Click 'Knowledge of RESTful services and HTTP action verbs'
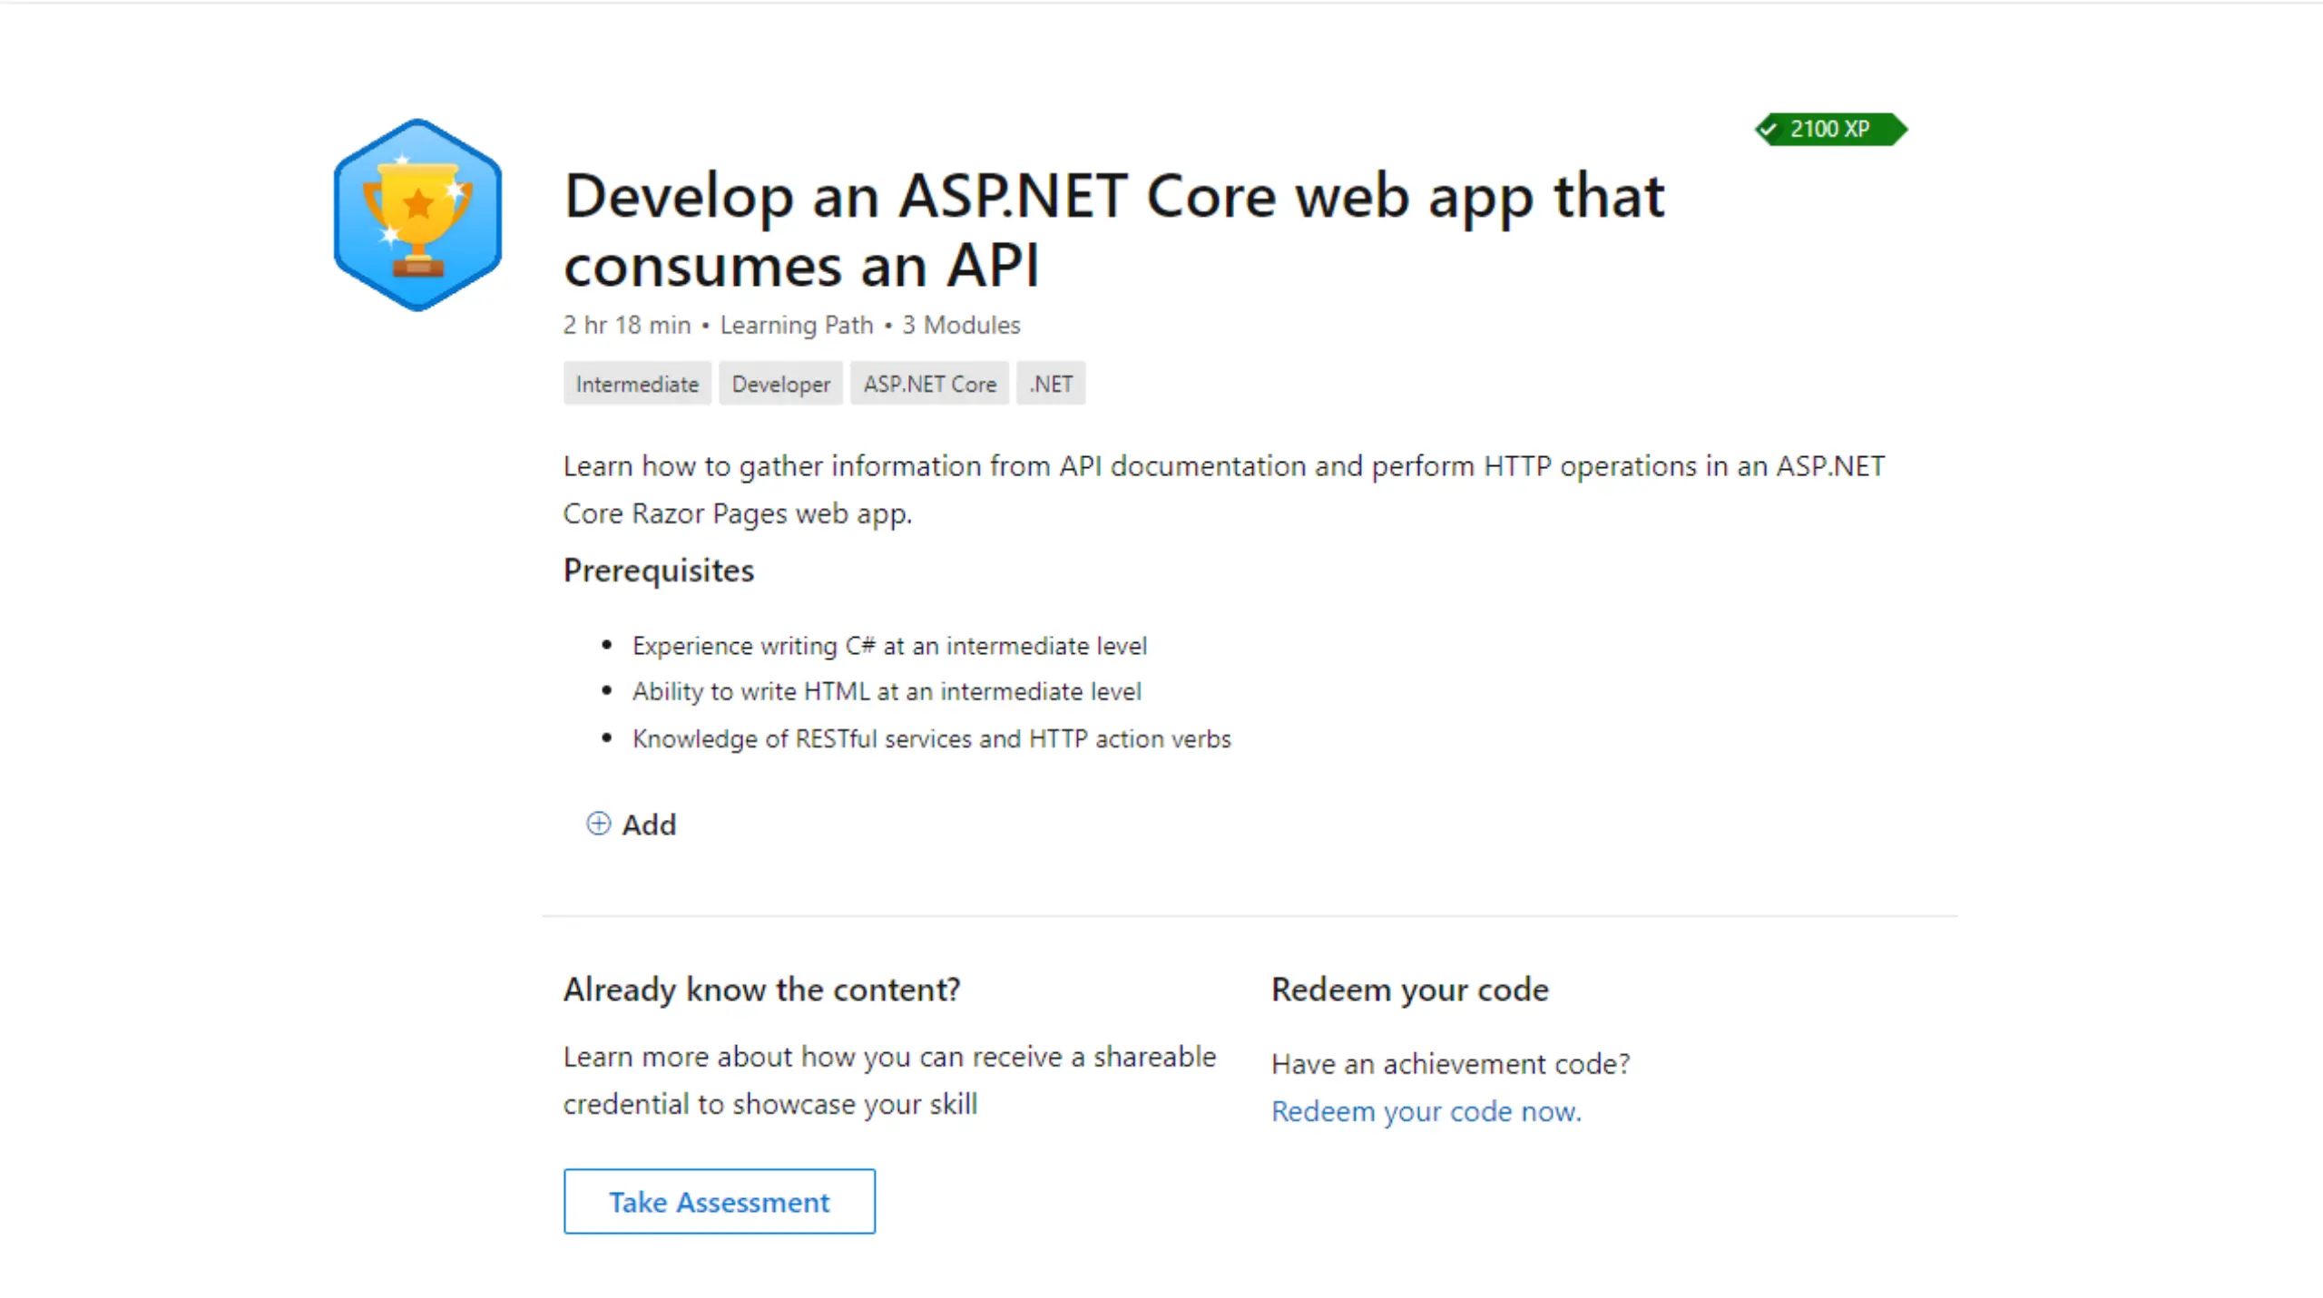This screenshot has width=2323, height=1298. [x=931, y=738]
